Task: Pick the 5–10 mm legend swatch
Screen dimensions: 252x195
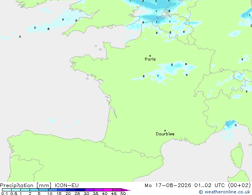Action: click(43, 190)
